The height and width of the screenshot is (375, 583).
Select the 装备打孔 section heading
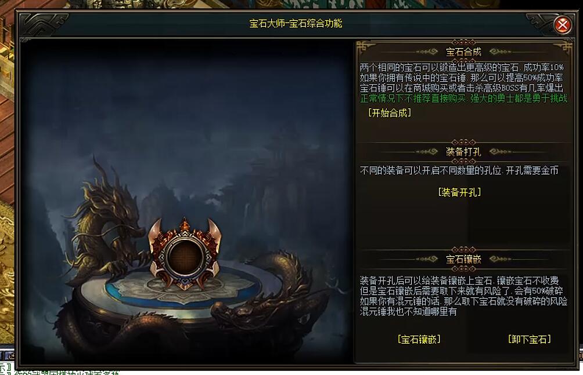[x=463, y=151]
